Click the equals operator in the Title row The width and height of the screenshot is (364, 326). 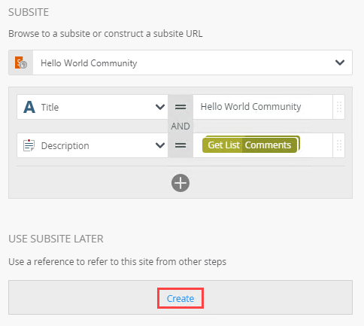point(180,107)
